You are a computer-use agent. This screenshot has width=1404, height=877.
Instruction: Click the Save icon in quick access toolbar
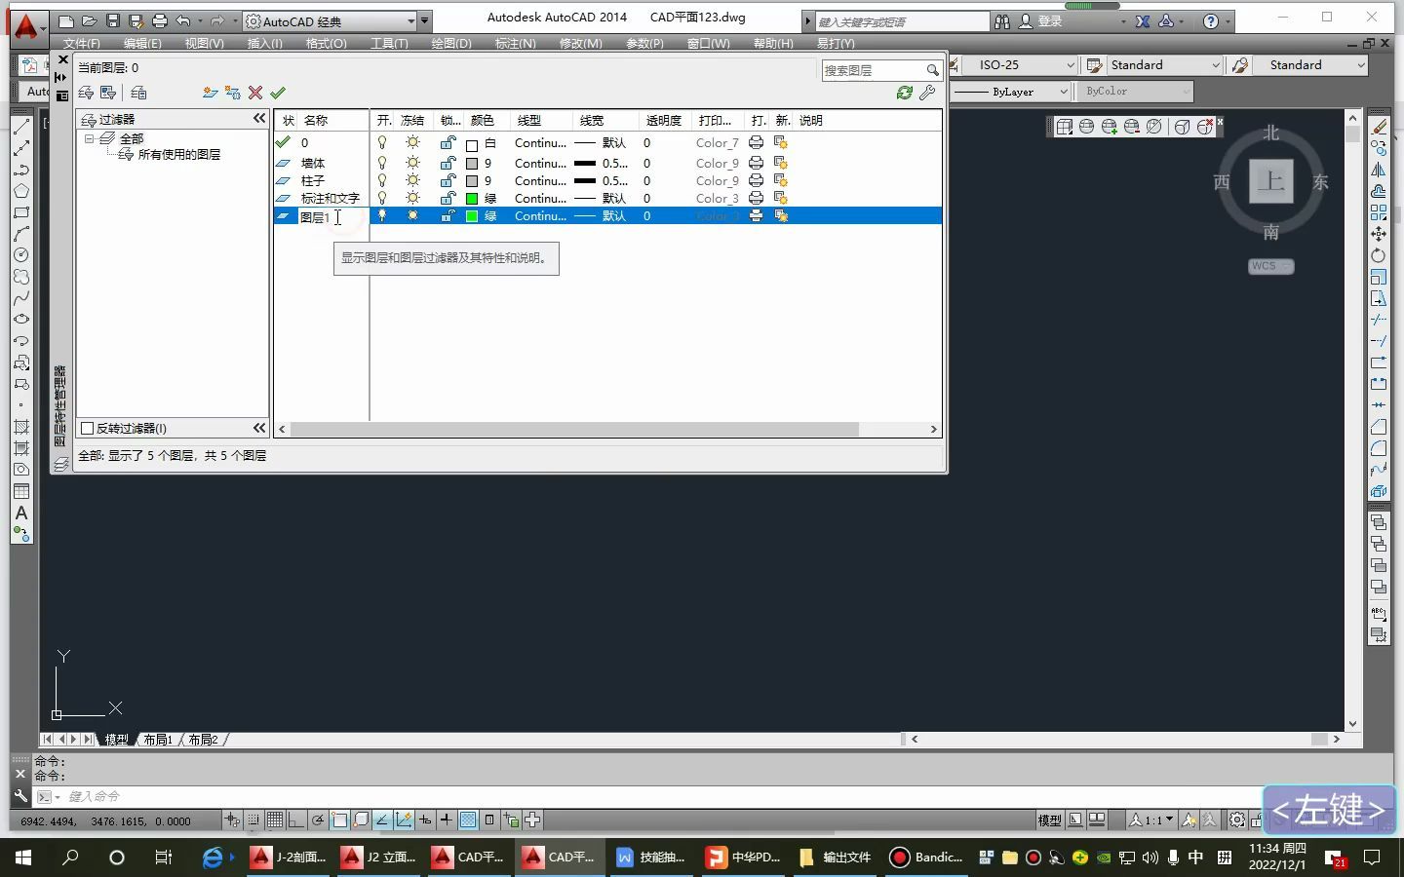[x=113, y=20]
